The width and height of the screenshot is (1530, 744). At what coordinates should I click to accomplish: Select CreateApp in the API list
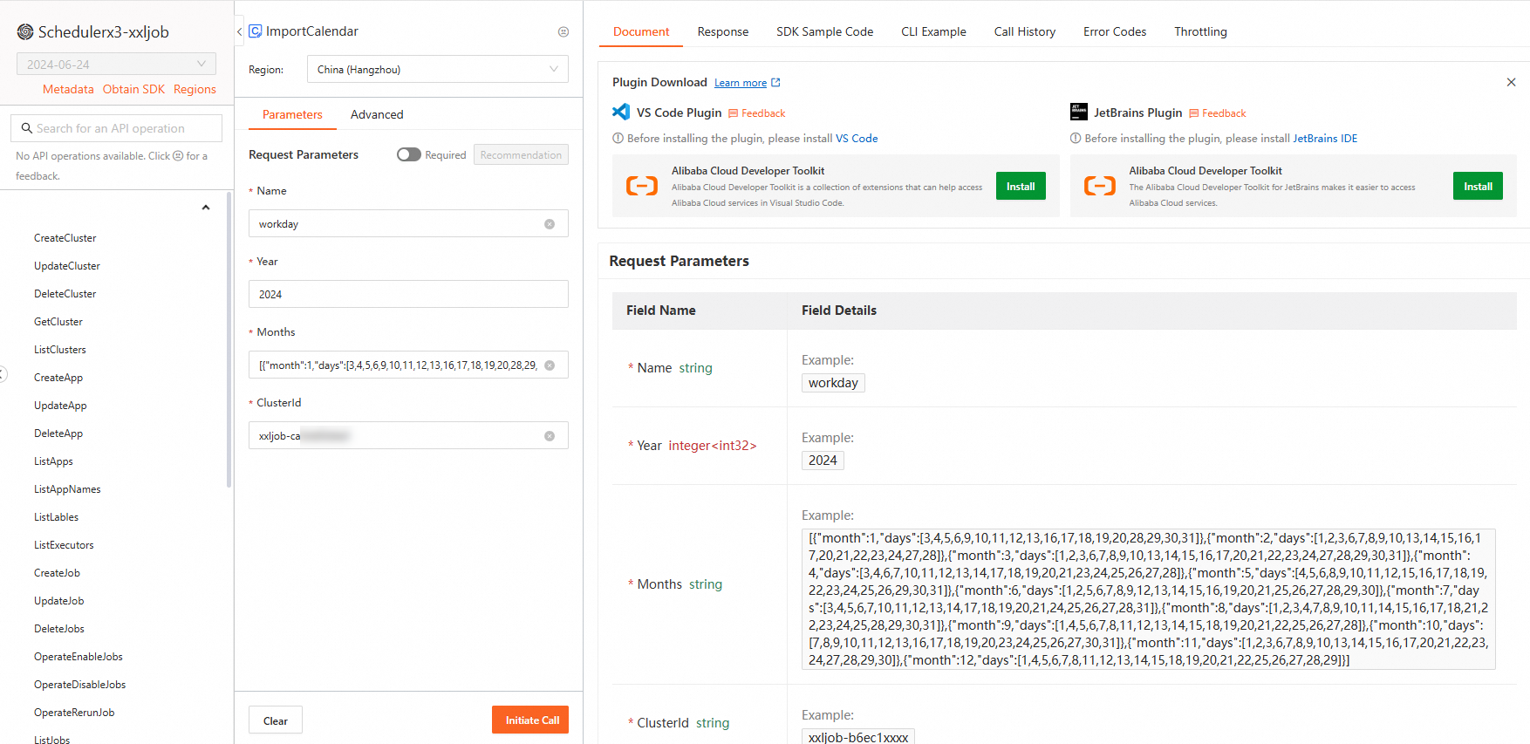pyautogui.click(x=58, y=378)
